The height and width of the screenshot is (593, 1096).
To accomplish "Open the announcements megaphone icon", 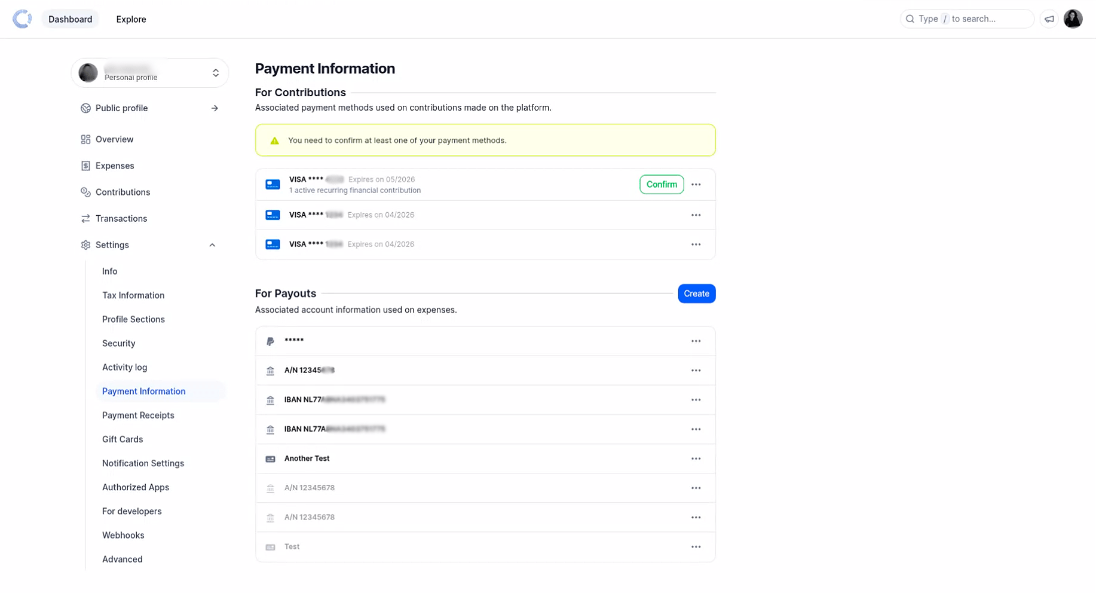I will point(1049,19).
